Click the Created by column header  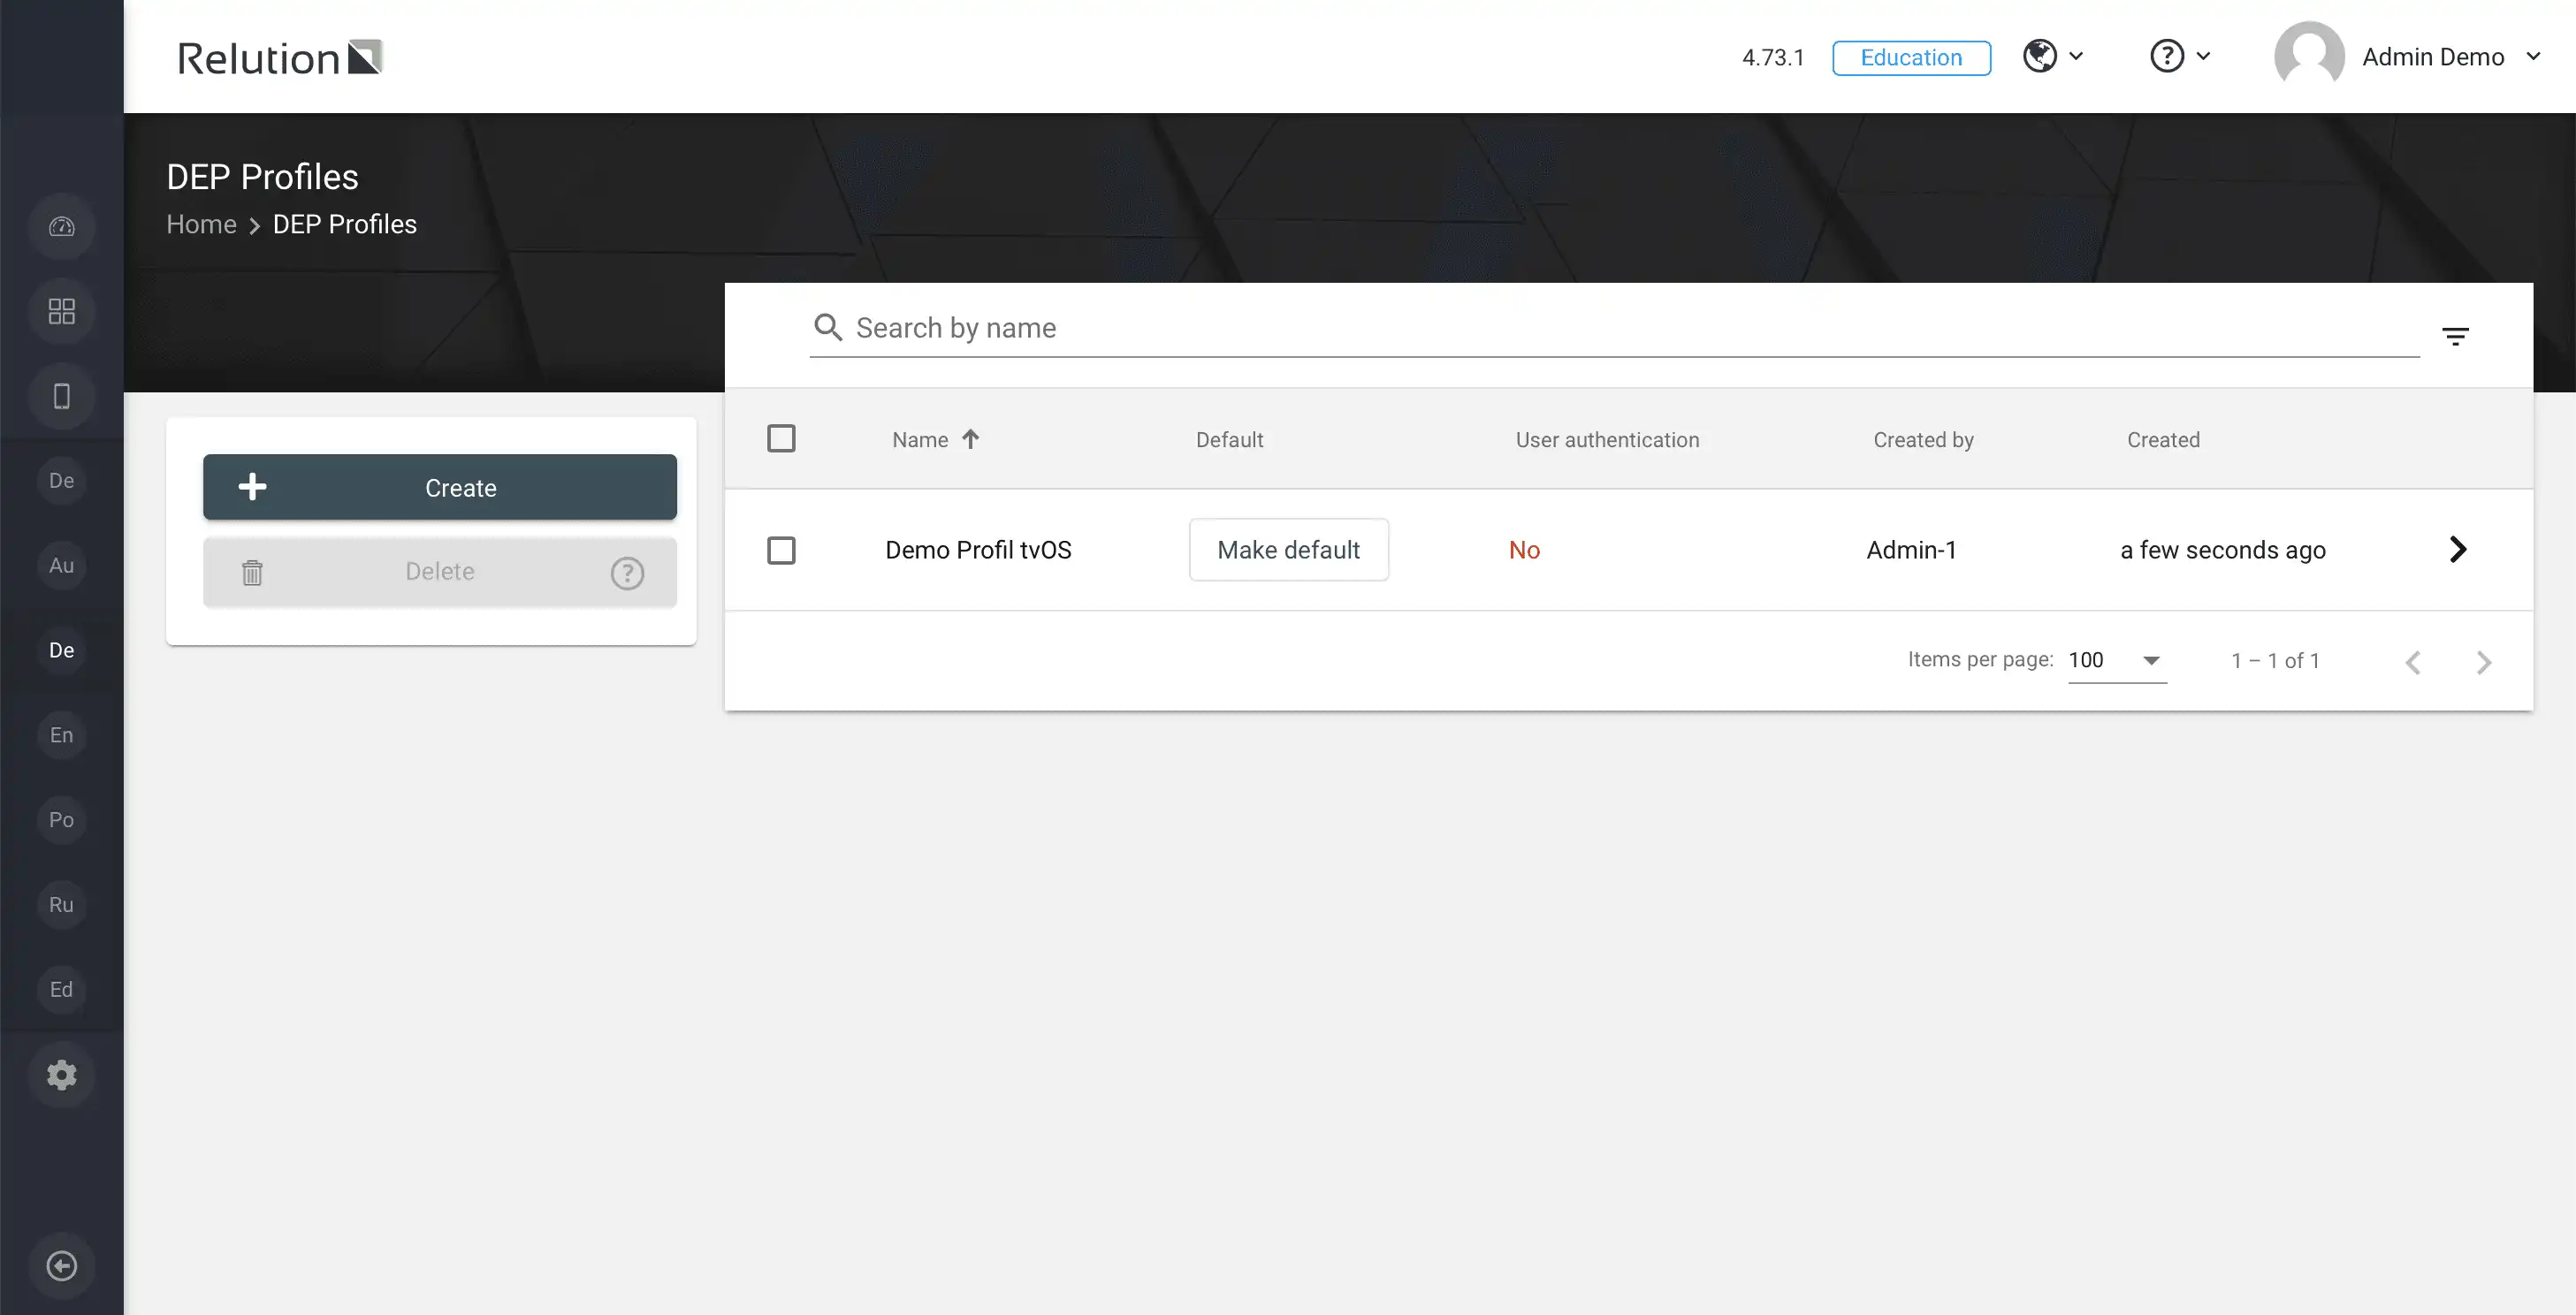[1923, 440]
